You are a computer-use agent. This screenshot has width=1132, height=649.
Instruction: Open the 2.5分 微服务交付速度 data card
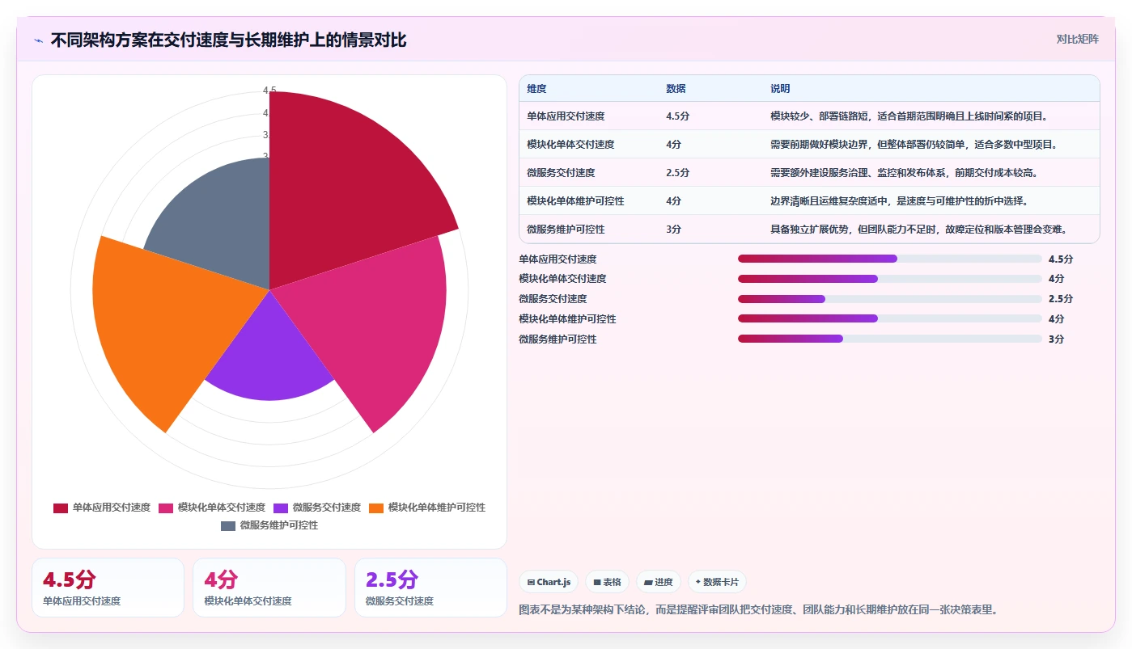pos(430,588)
